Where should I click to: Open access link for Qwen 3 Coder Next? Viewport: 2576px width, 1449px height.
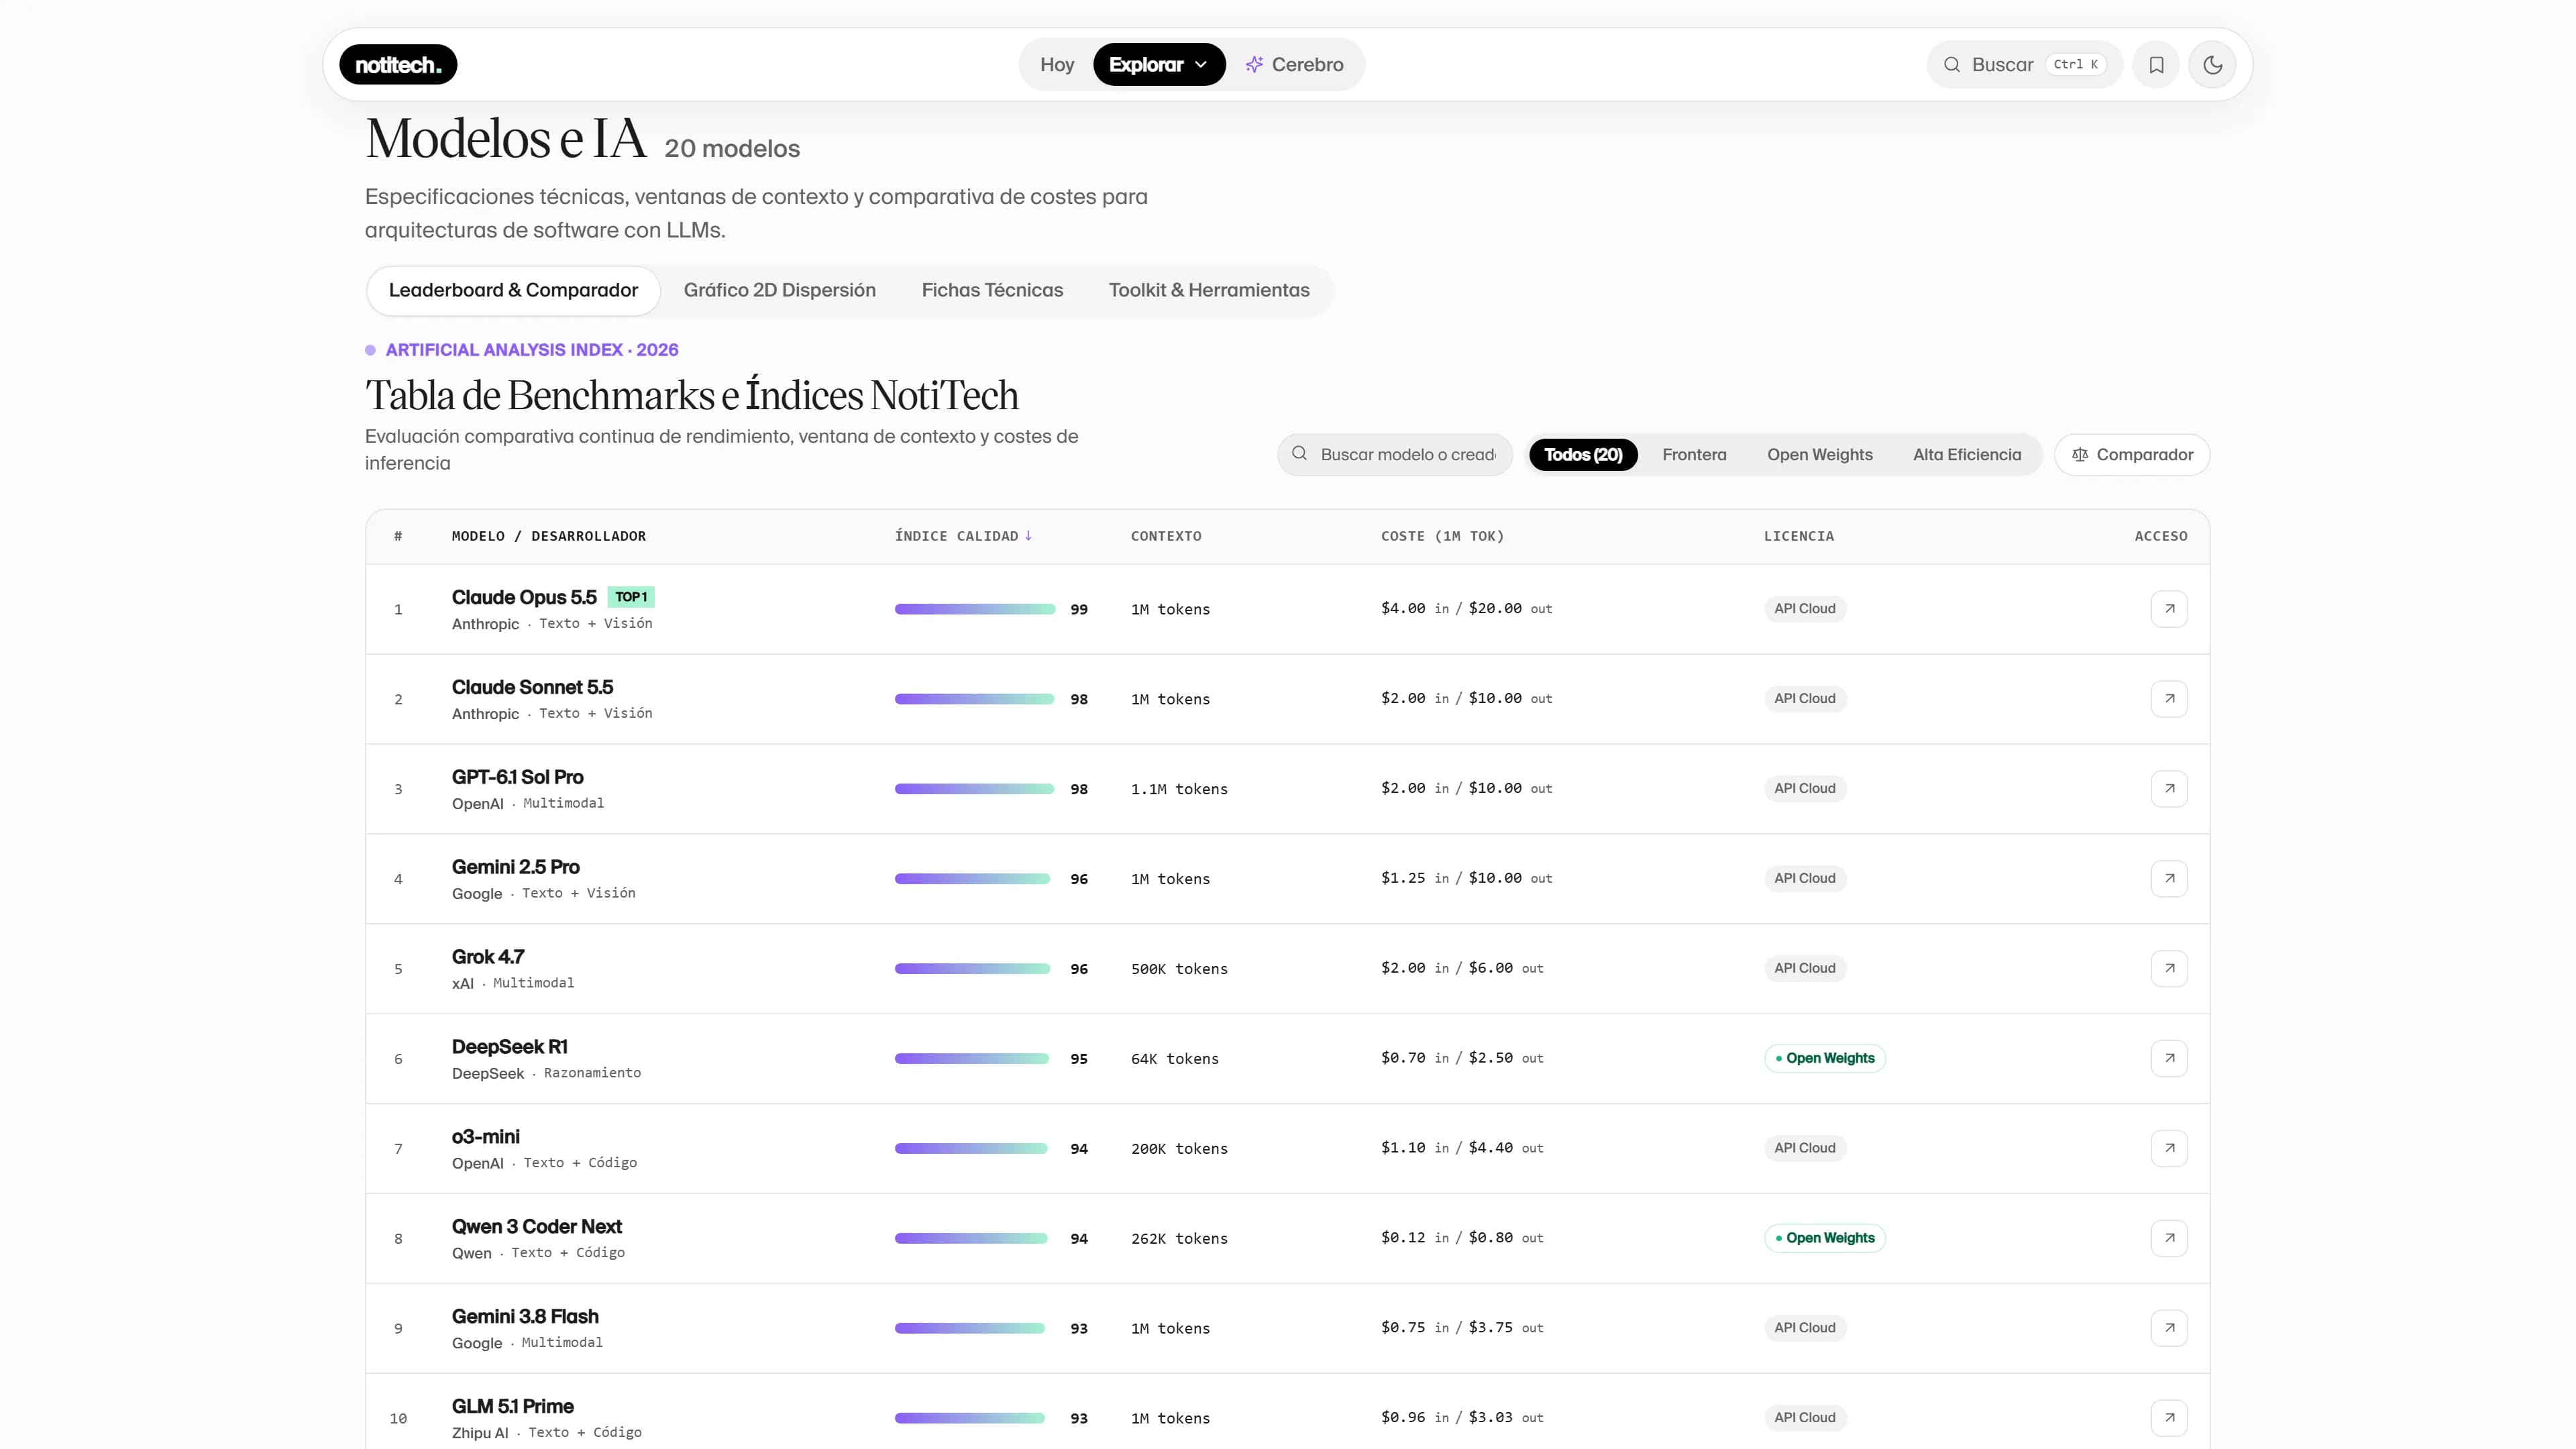click(x=2169, y=1238)
